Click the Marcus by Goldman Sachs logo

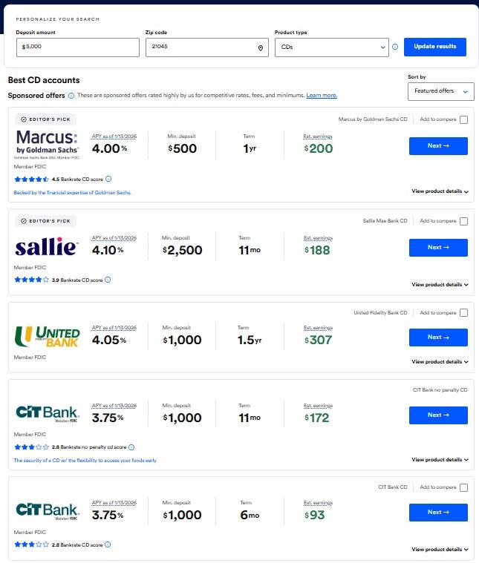47,144
